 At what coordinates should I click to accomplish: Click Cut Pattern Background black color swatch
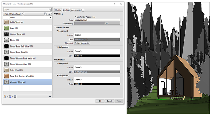coord(97,84)
